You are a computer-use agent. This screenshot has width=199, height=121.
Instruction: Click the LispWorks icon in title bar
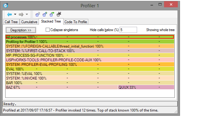click(6, 5)
